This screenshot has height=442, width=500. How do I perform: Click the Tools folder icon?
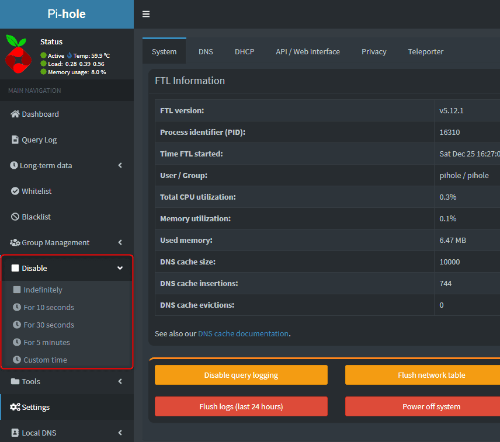pyautogui.click(x=15, y=381)
